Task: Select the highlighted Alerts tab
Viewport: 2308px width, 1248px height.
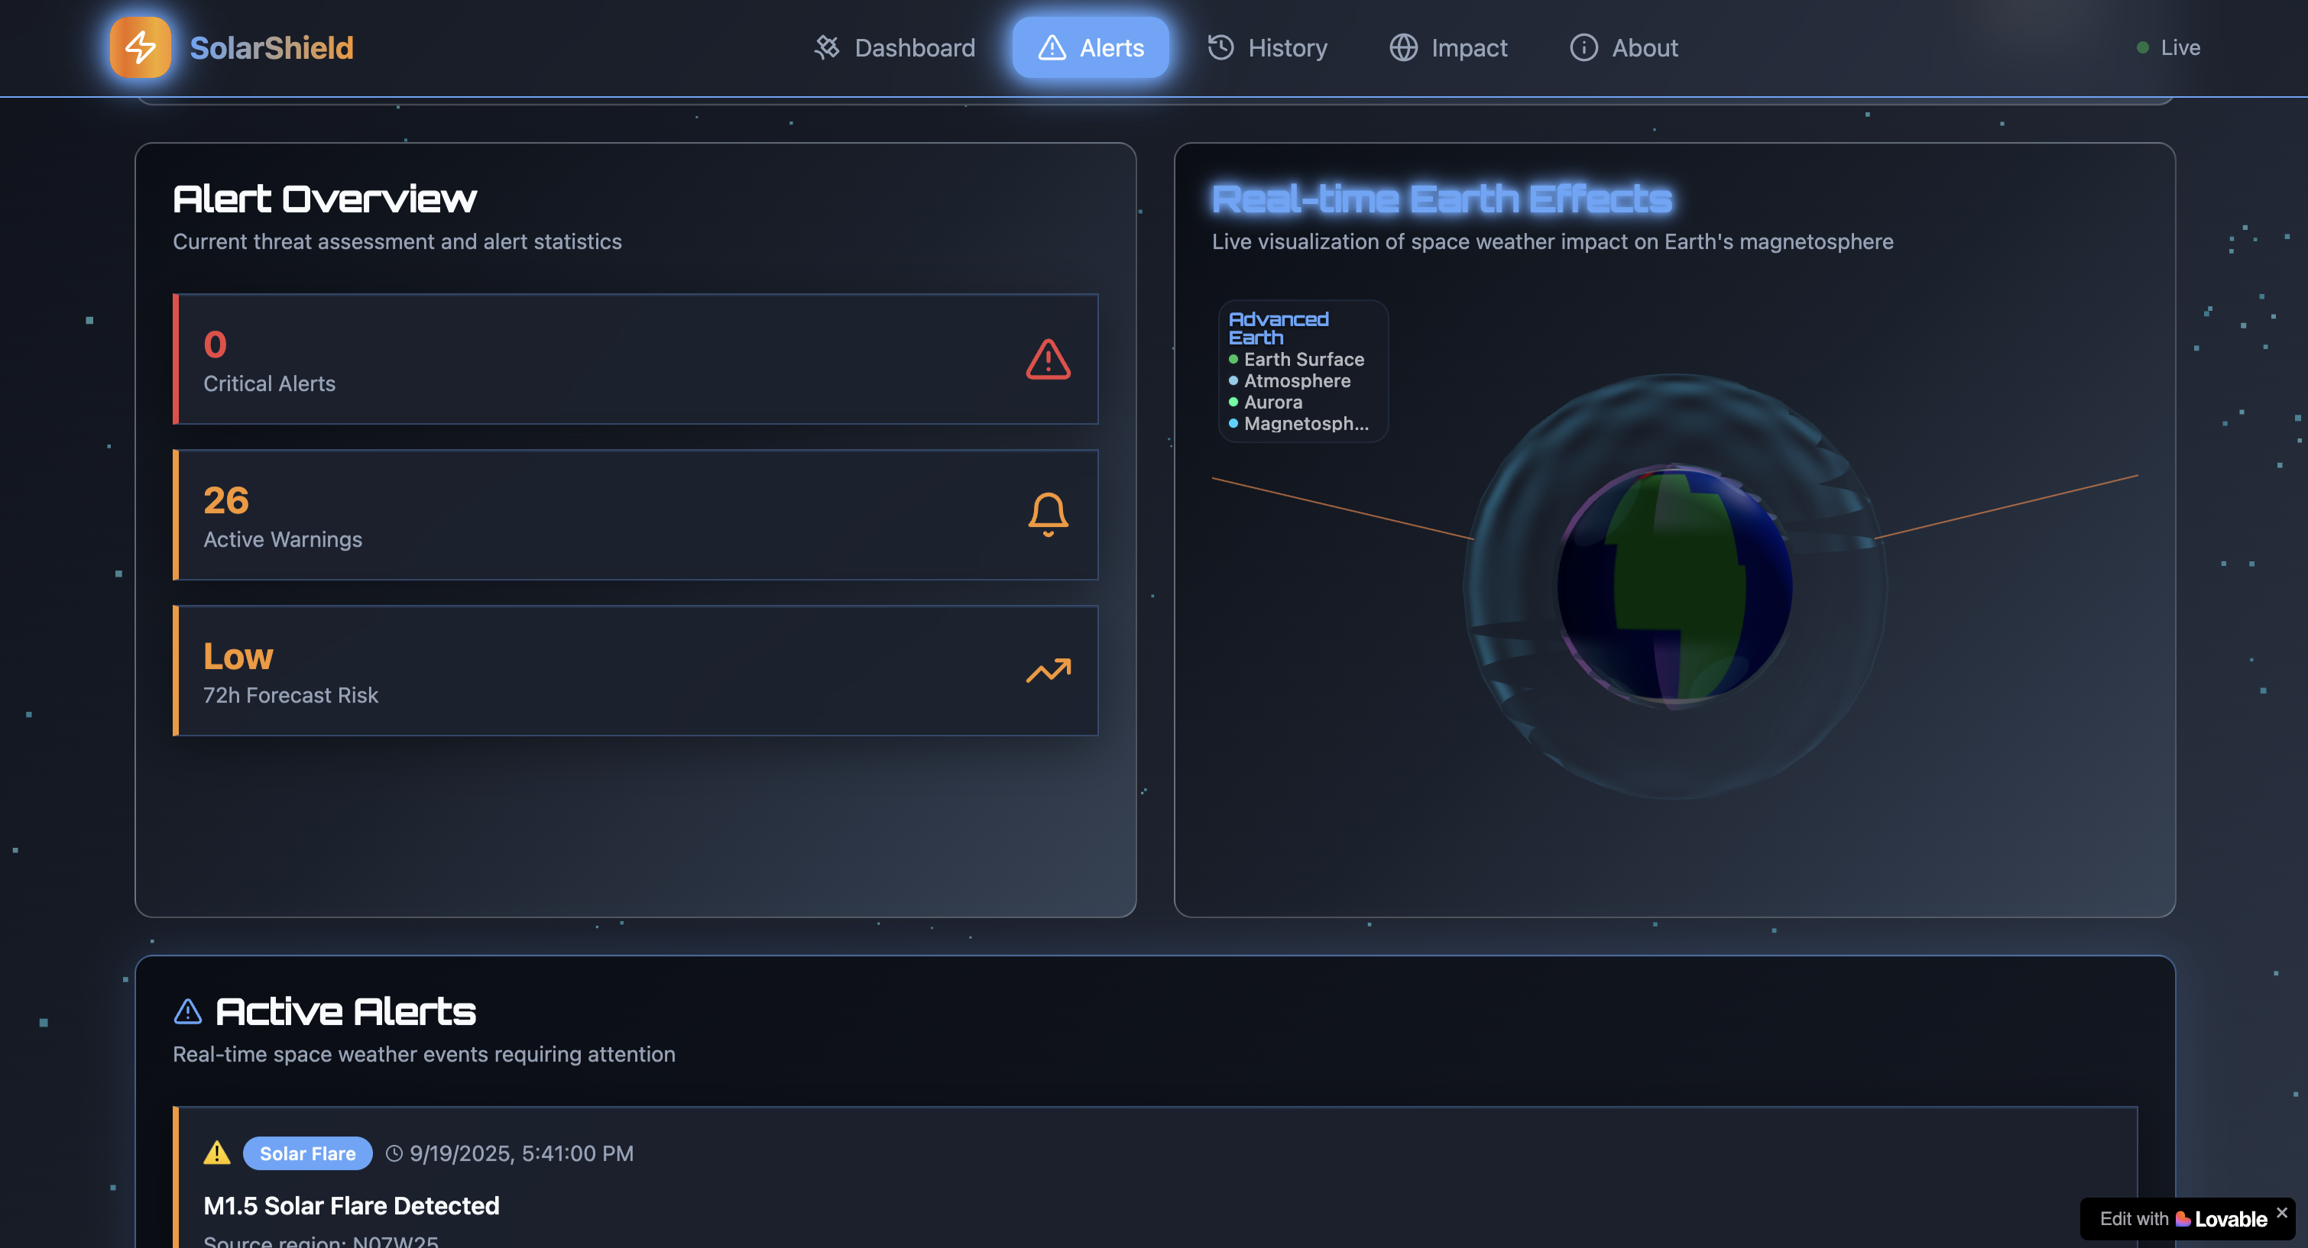Action: point(1090,47)
